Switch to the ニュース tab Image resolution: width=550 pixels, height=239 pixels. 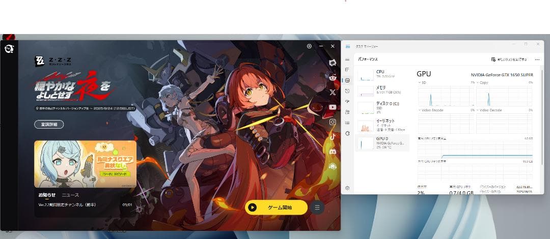pos(70,195)
